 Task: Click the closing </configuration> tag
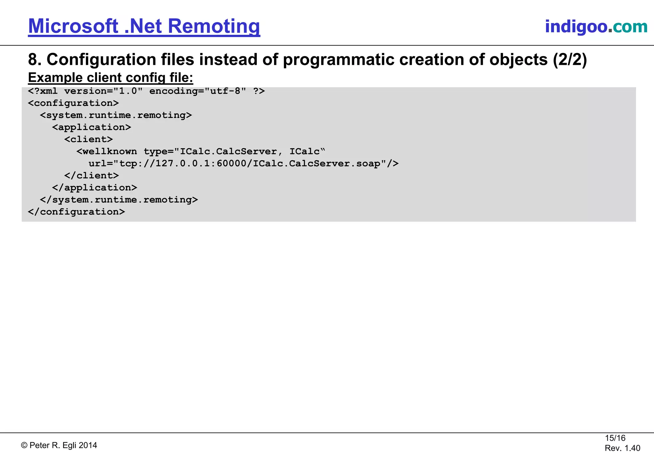(x=76, y=212)
